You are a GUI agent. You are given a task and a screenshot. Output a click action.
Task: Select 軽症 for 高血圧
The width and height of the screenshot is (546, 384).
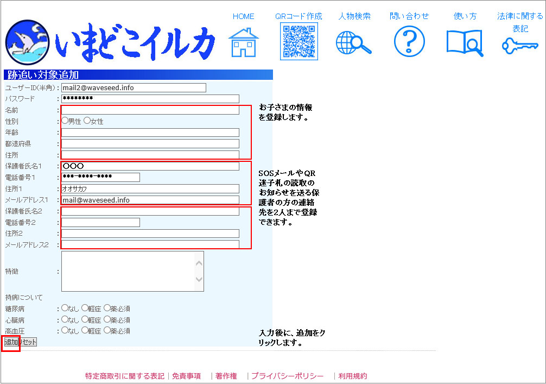click(x=85, y=330)
